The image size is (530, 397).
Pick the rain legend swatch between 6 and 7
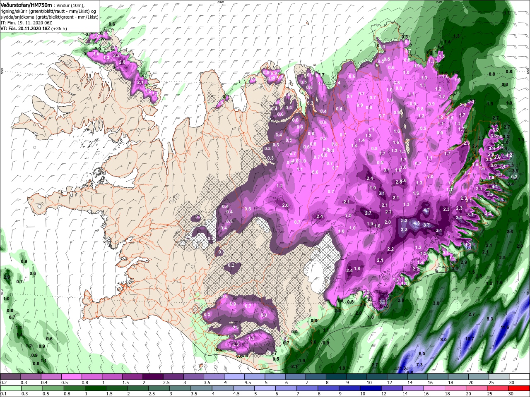[287, 388]
